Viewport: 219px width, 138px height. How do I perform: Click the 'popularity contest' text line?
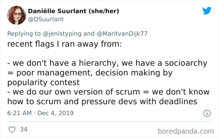(43, 83)
